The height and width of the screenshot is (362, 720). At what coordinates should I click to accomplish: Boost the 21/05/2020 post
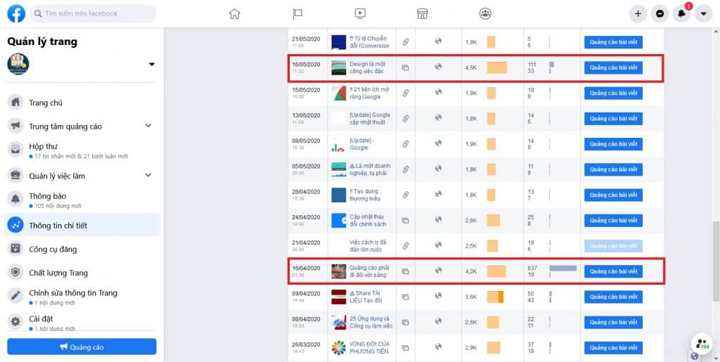coord(613,42)
